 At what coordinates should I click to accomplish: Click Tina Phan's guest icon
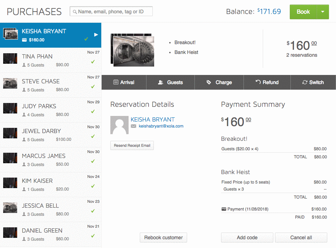(24, 65)
